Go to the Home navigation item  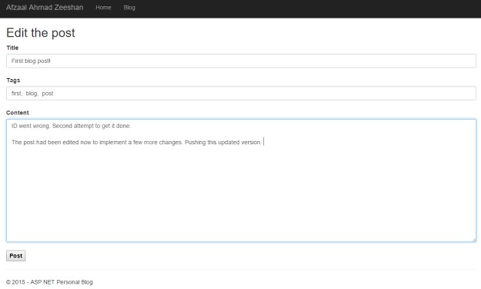tap(103, 8)
